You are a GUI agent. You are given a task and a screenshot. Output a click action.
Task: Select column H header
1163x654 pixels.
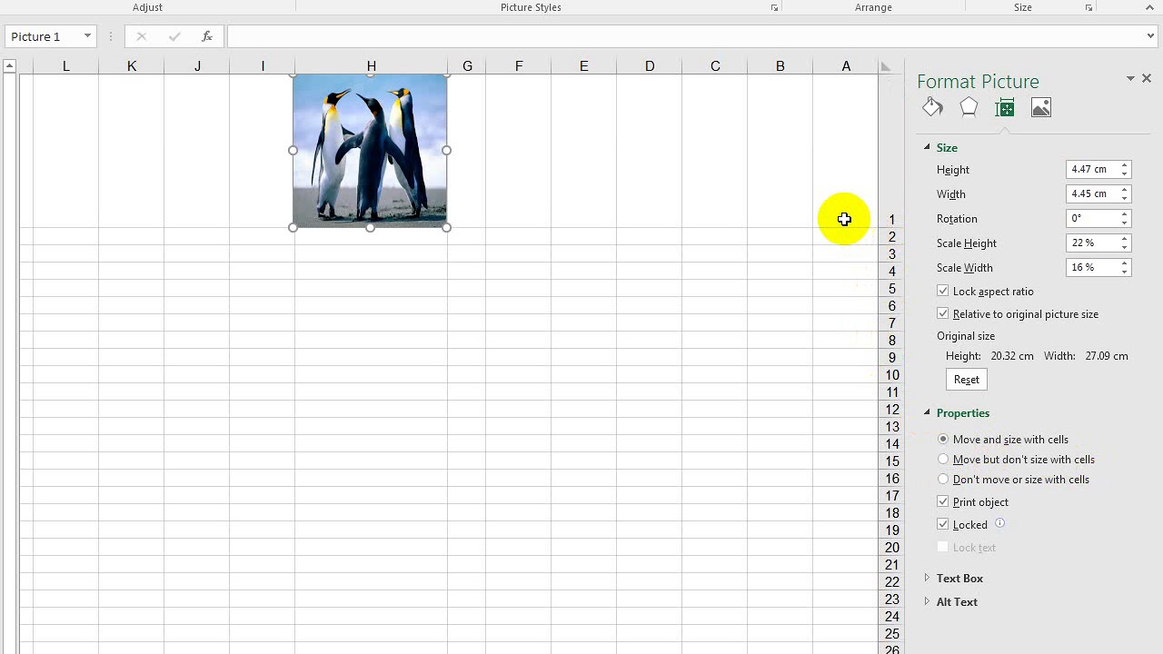(371, 66)
